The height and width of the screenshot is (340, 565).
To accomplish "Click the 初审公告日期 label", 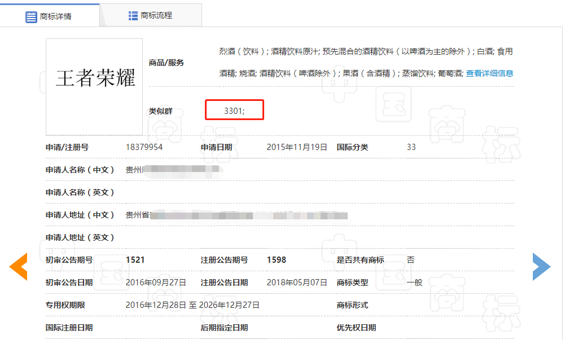I will (69, 282).
